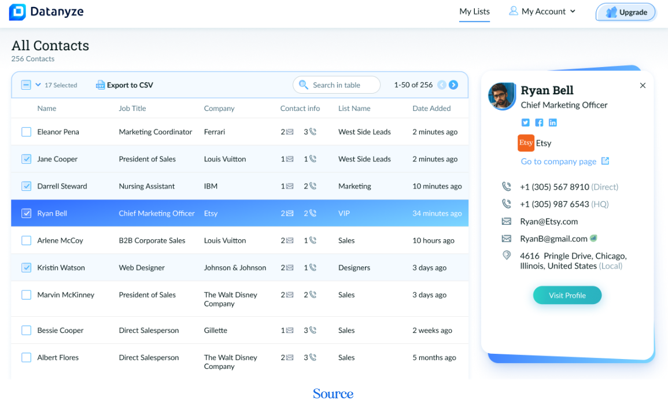Go to next page of contacts

[453, 85]
